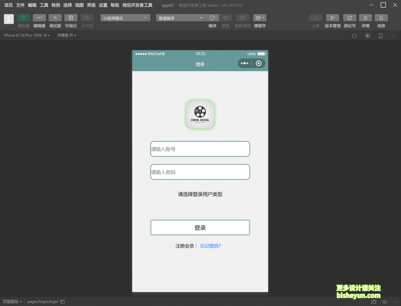This screenshot has height=306, width=401.
Task: Open the 文件 menu
Action: 20,5
